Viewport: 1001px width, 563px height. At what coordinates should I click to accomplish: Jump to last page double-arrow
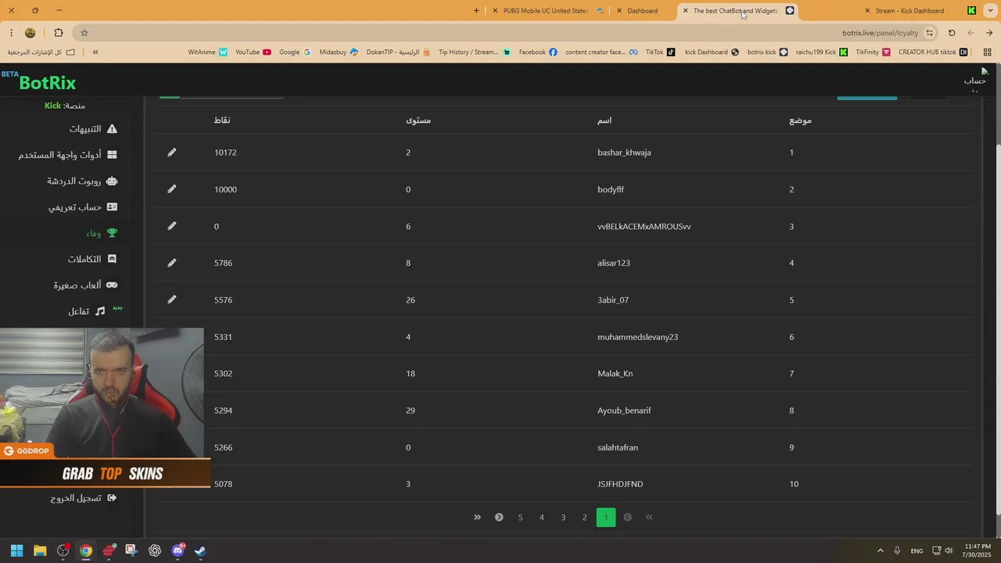pos(477,518)
